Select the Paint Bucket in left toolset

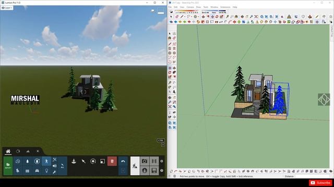[x=170, y=38]
